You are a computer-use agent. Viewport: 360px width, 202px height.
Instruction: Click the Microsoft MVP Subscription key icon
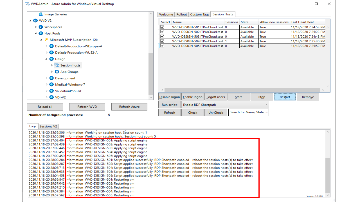click(46, 40)
